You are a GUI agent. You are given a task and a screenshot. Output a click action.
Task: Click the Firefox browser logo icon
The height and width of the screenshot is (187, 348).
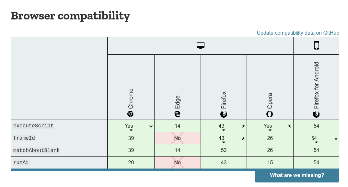click(x=224, y=114)
